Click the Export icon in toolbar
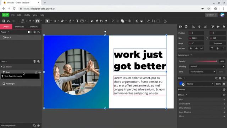 (165, 21)
